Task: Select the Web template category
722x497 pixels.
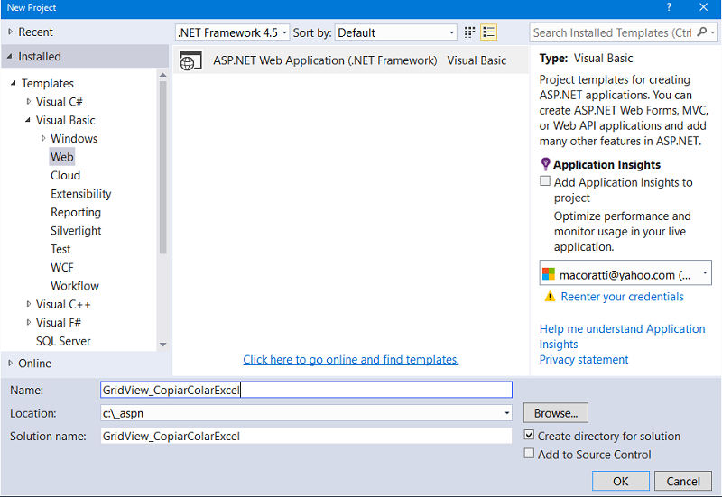Action: click(61, 157)
